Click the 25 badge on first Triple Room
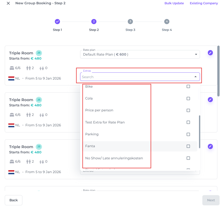This screenshot has width=220, height=207. click(x=39, y=53)
